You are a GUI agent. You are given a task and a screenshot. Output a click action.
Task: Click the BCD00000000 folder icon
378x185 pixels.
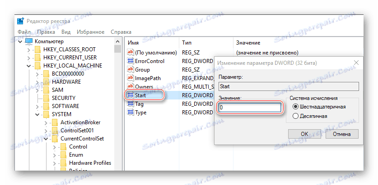pyautogui.click(x=46, y=74)
